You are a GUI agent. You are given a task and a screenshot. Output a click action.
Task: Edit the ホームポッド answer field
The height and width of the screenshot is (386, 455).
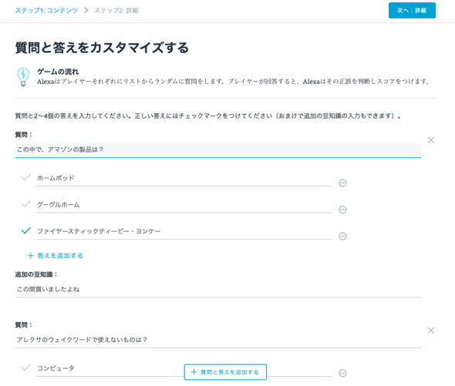[x=184, y=178]
